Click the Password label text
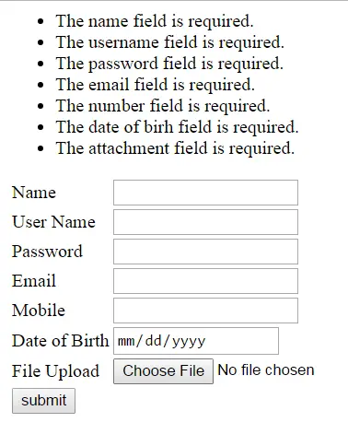The image size is (348, 434). coord(47,252)
